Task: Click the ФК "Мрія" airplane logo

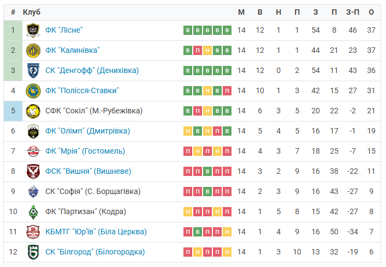Action: (33, 151)
